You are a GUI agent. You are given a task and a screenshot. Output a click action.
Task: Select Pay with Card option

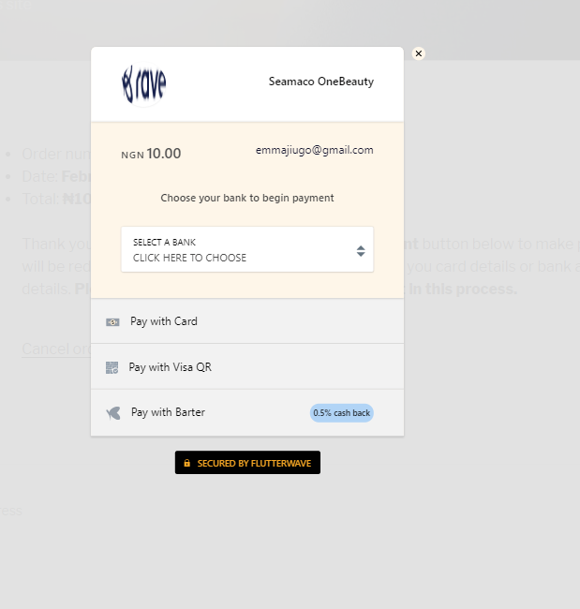point(247,321)
